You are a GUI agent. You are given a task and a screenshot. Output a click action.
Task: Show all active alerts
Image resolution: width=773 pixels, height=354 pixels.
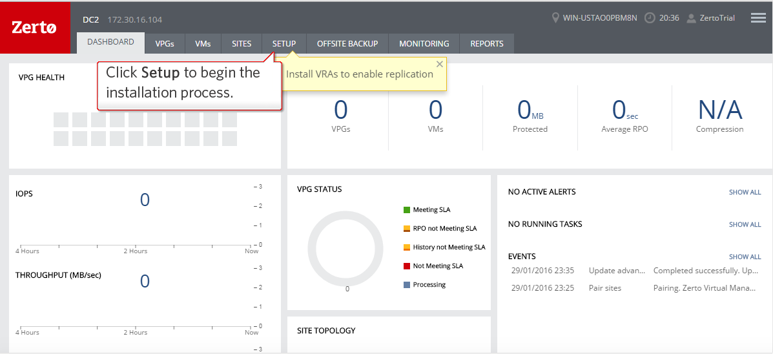pyautogui.click(x=745, y=193)
